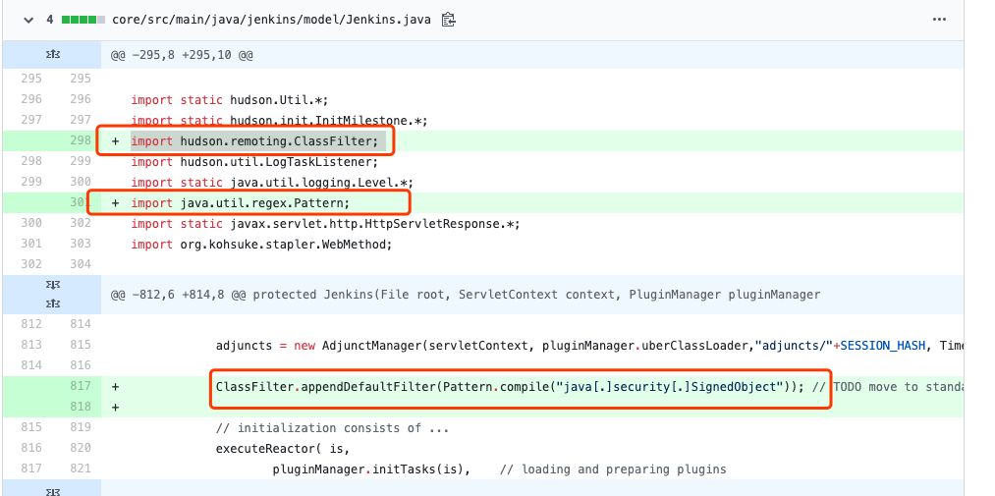Copy the Jenkins.java file path
Viewport: 995px width, 496px height.
coord(449,20)
